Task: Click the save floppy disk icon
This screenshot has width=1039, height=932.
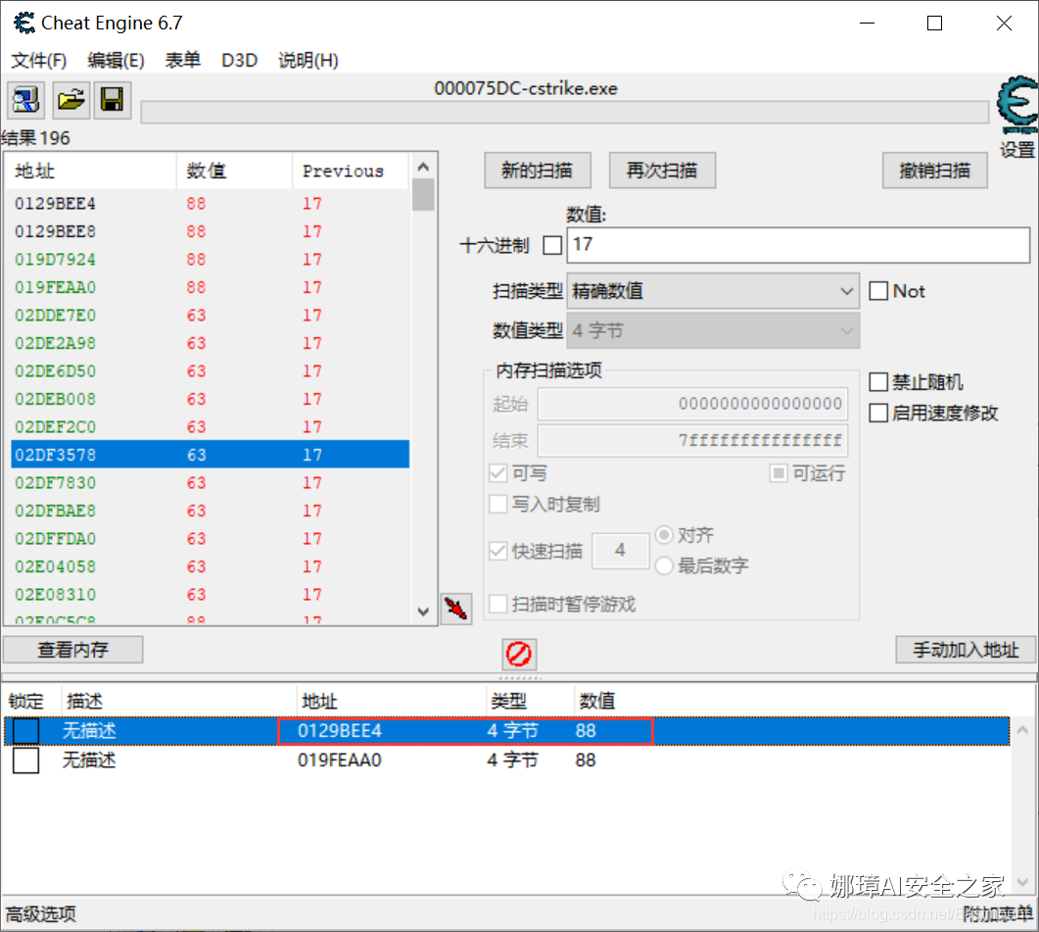Action: pyautogui.click(x=112, y=100)
